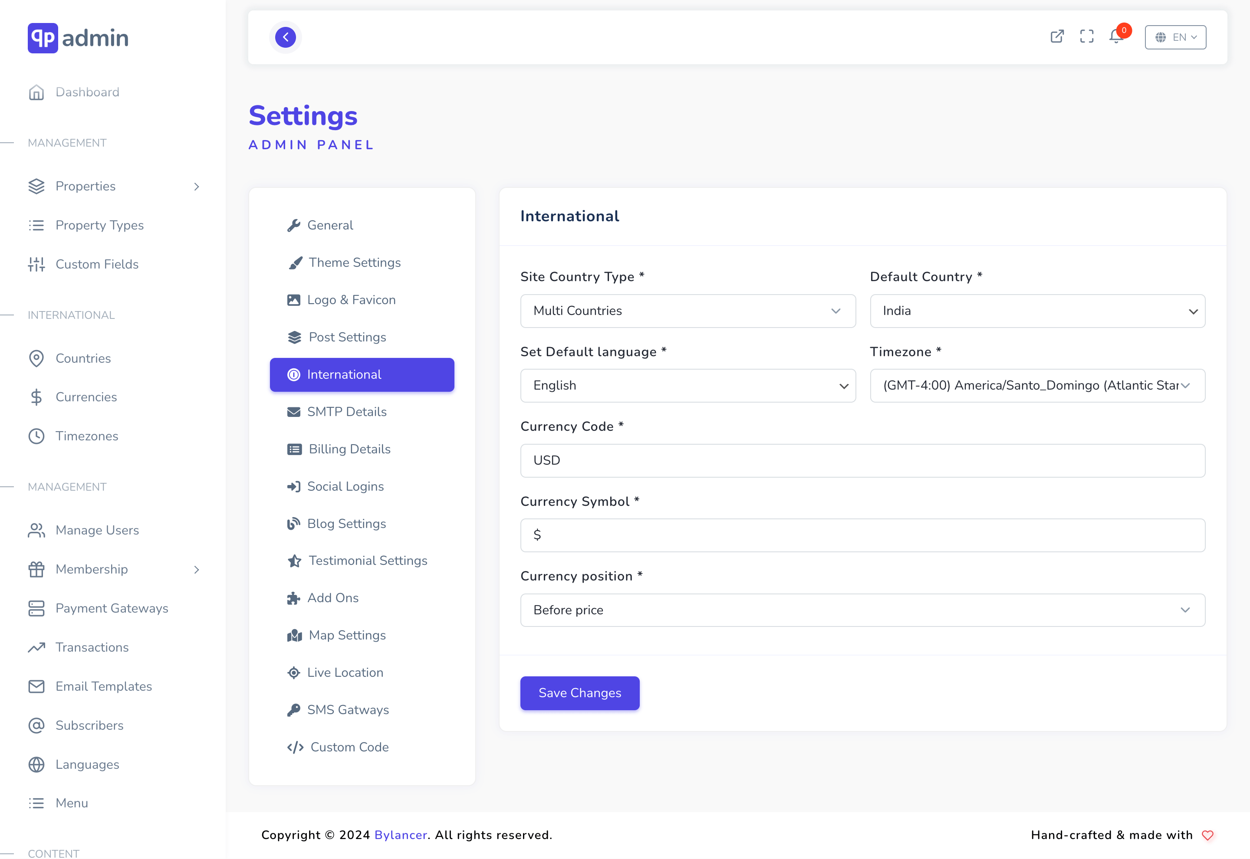This screenshot has width=1250, height=859.
Task: Click the Save Changes button
Action: click(580, 693)
